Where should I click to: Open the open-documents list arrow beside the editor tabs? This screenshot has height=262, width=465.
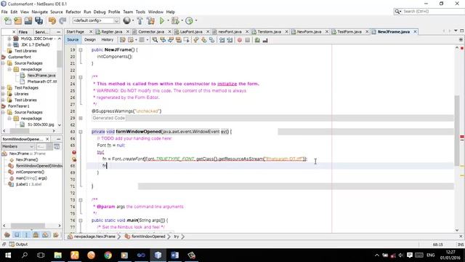coord(456,31)
